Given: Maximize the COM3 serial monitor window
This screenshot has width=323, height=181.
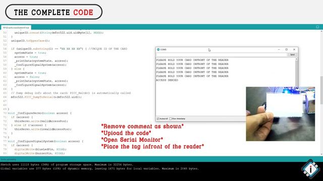Looking at the screenshot, I should 286,49.
